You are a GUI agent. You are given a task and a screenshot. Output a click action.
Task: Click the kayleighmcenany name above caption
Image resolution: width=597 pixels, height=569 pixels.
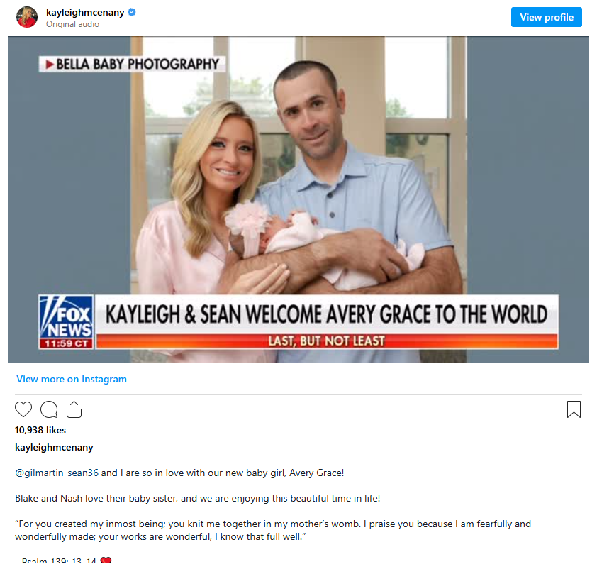click(x=54, y=447)
